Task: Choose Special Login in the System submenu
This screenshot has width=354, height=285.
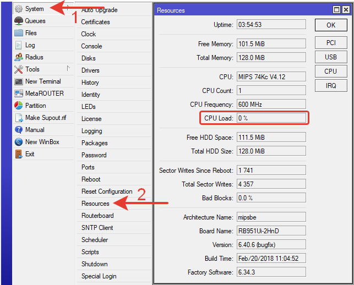Action: (114, 276)
